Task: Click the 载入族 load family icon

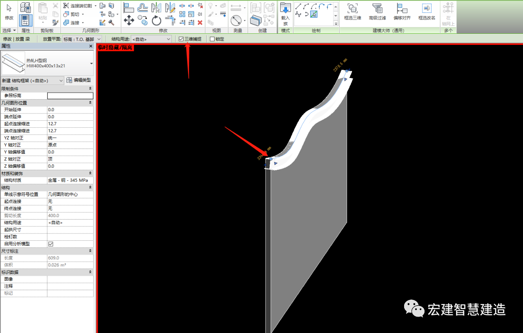Action: point(285,14)
